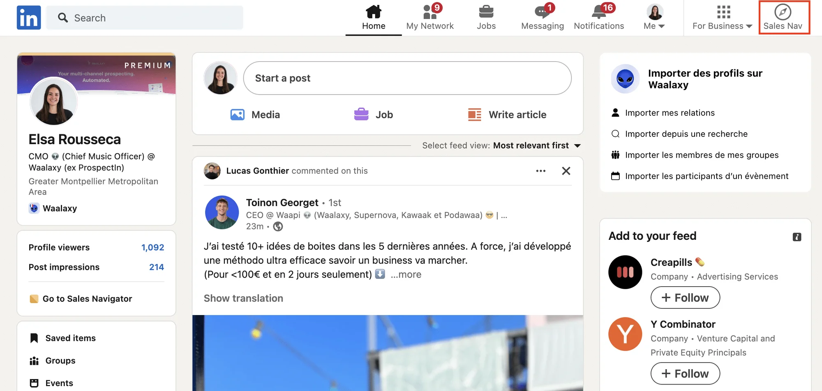This screenshot has width=822, height=391.
Task: Click the Creapills company logo
Action: click(x=625, y=272)
